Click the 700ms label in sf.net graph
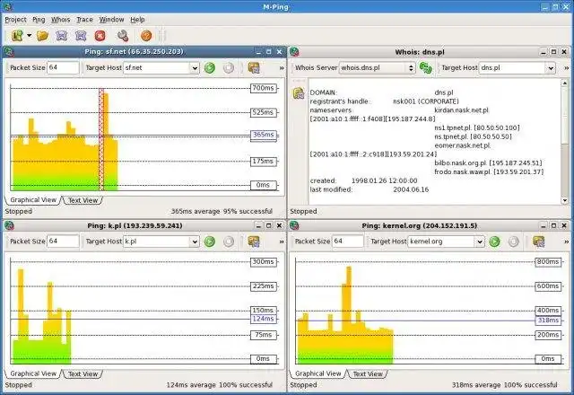 click(263, 88)
